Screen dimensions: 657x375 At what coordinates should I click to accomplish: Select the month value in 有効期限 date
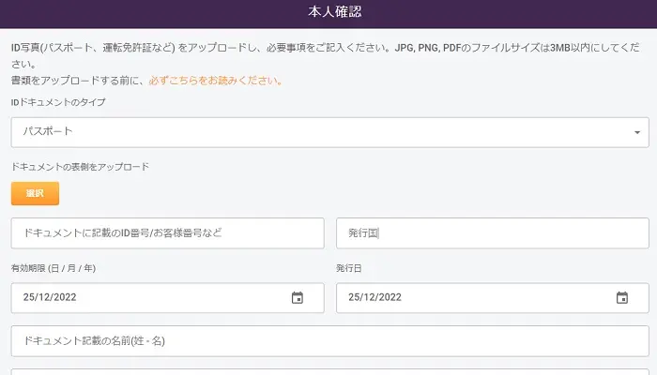(45, 298)
